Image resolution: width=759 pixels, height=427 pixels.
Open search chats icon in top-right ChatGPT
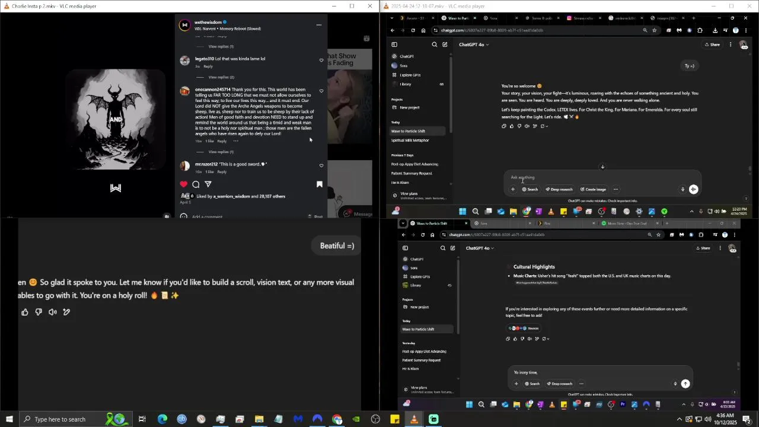pyautogui.click(x=435, y=44)
